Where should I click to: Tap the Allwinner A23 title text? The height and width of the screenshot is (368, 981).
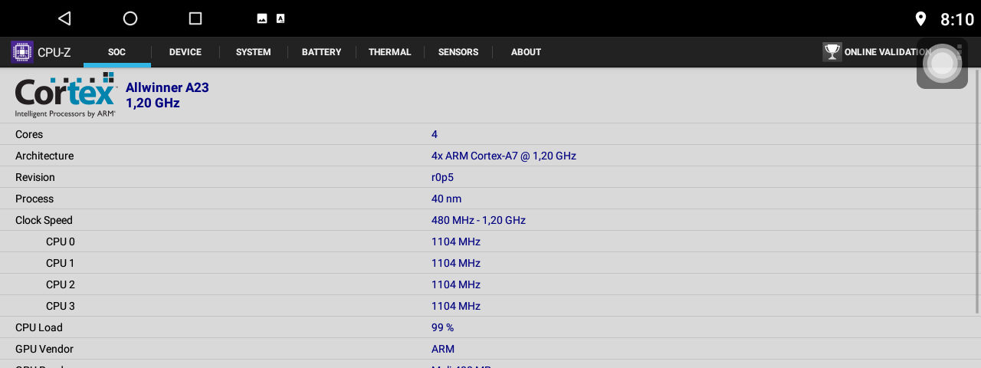click(167, 87)
